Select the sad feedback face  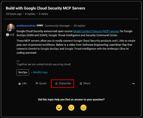(83, 108)
